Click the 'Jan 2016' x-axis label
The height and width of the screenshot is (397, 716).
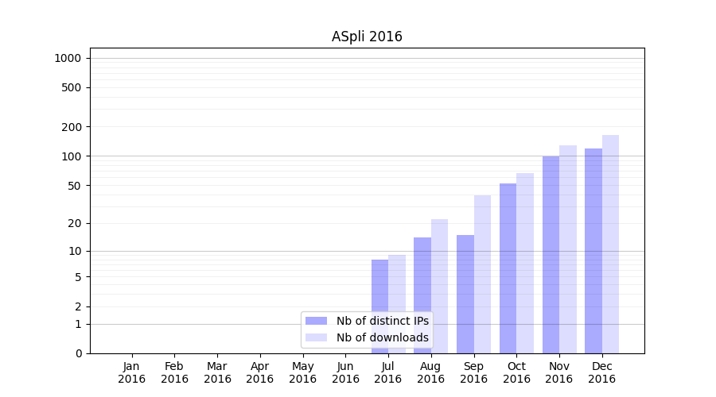point(131,372)
